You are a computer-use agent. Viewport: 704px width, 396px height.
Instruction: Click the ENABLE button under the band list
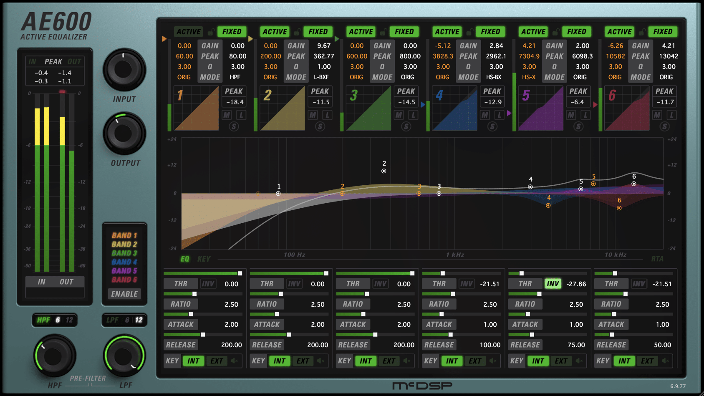[124, 294]
